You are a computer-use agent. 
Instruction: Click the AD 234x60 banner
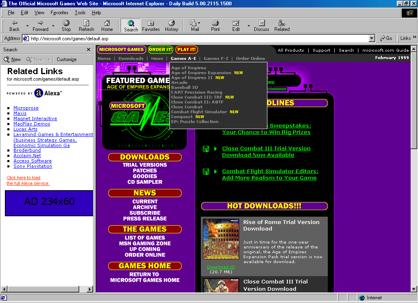pyautogui.click(x=49, y=203)
